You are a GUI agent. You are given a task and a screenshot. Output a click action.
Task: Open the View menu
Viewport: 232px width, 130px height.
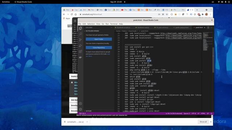[x=98, y=24]
